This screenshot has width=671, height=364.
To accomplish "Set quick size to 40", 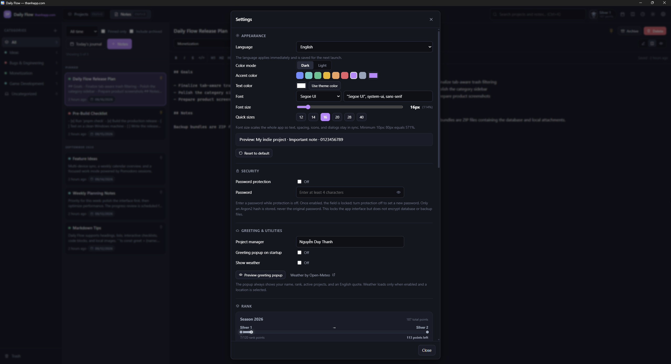I will coord(361,117).
